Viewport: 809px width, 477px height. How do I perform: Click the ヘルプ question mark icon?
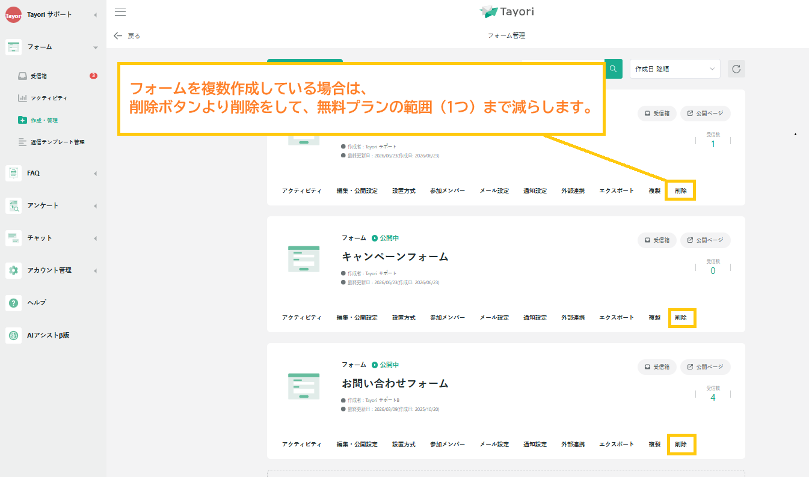13,303
